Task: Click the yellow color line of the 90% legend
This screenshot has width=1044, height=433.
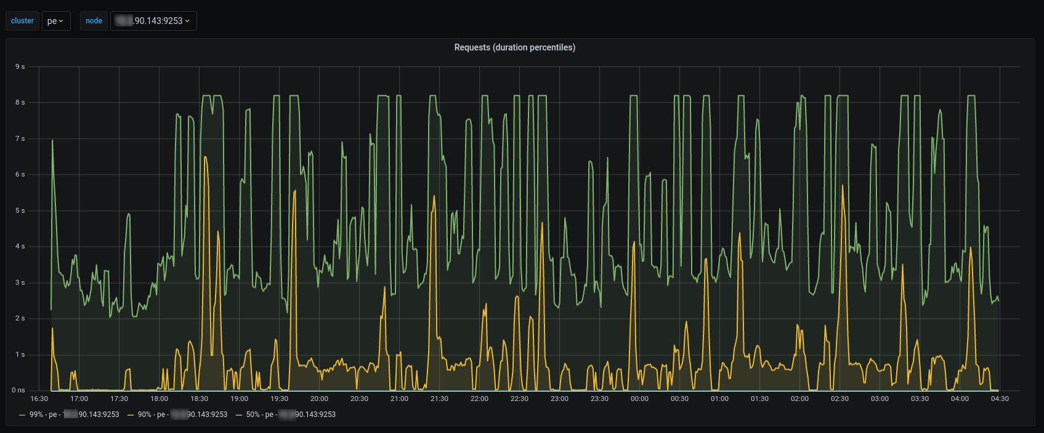Action: point(131,415)
